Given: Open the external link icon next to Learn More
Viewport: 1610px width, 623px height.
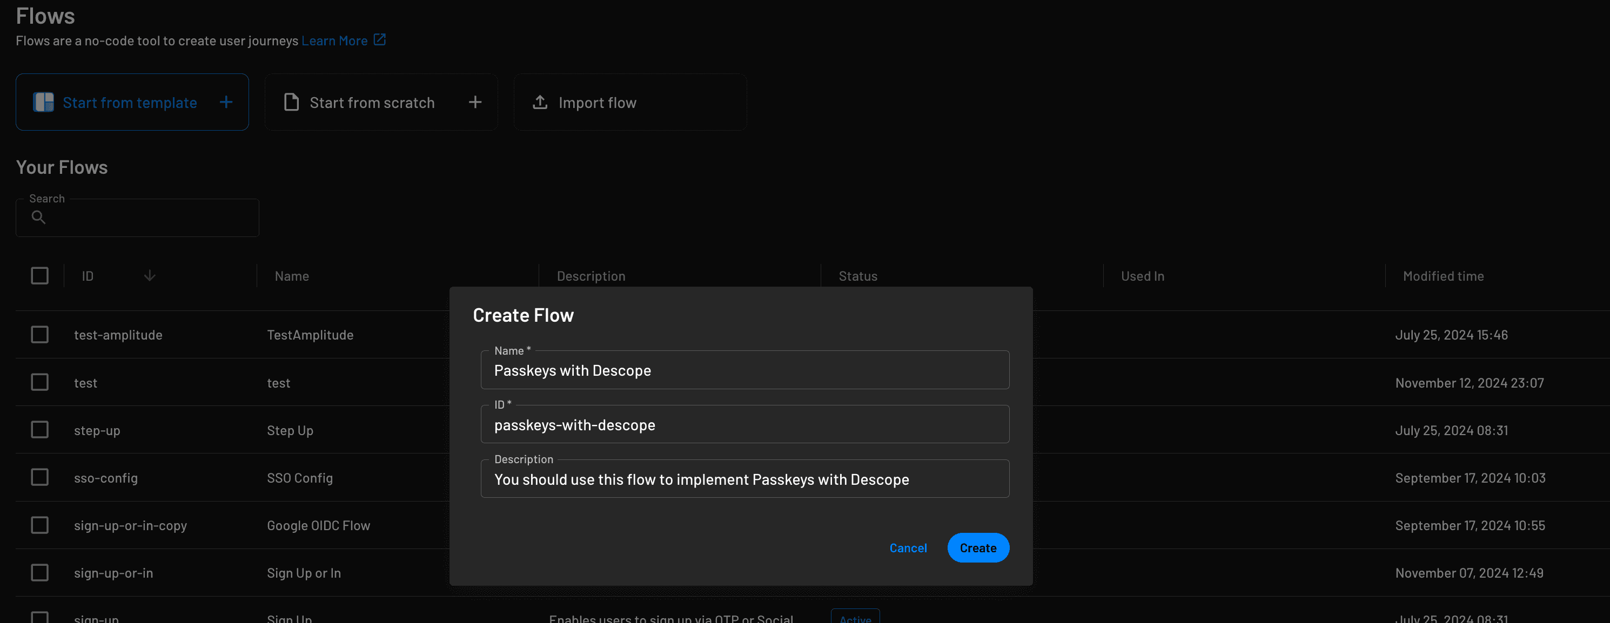Looking at the screenshot, I should (379, 39).
